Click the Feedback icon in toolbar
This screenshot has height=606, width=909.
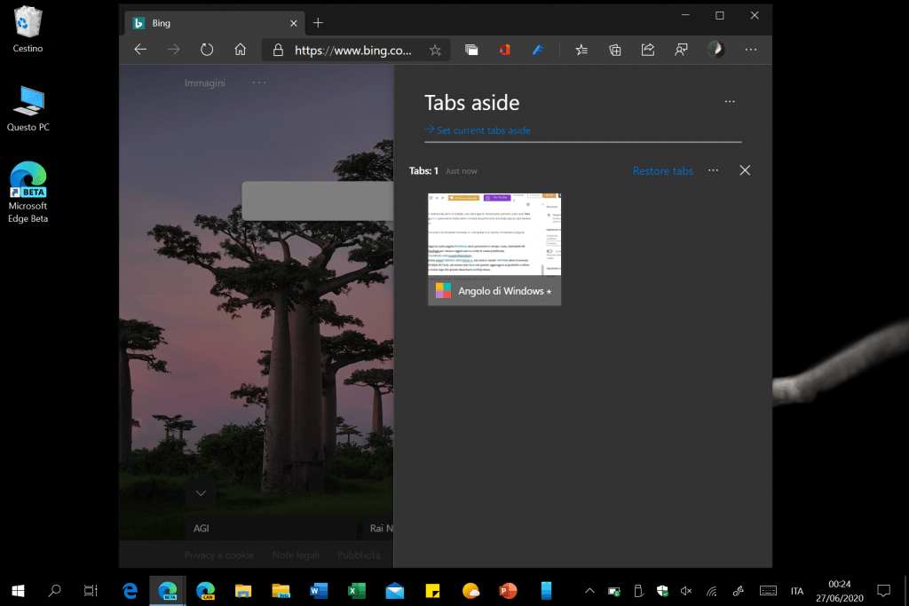[681, 50]
